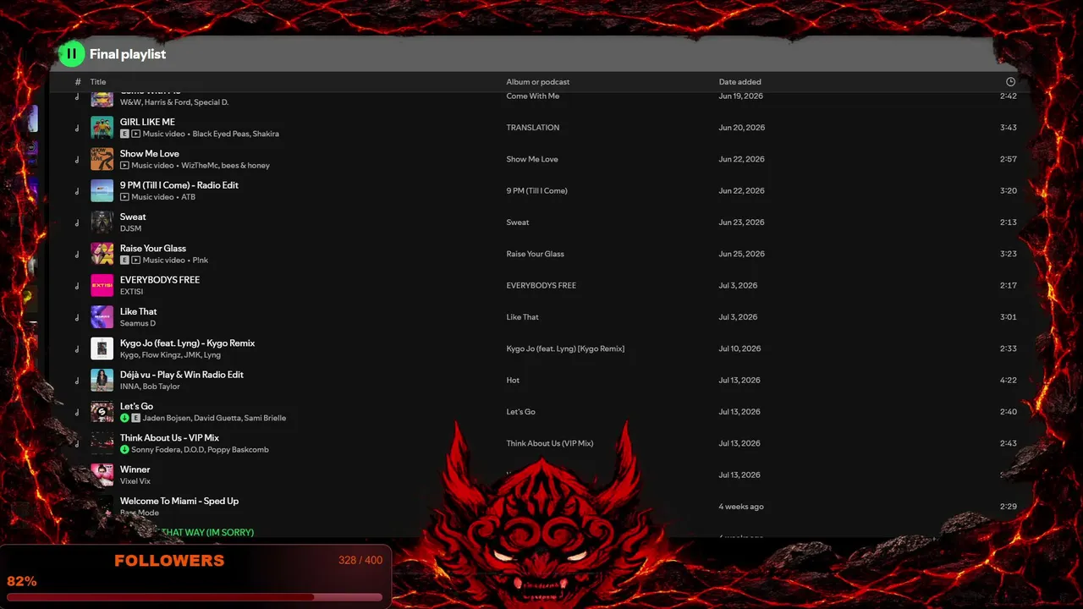Open the music video icon for 9 PM (Till I Come)

coord(124,197)
